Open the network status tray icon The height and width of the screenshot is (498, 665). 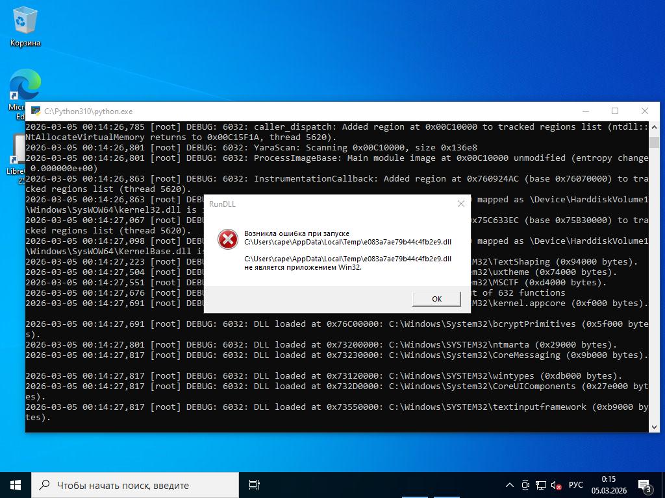pos(541,485)
